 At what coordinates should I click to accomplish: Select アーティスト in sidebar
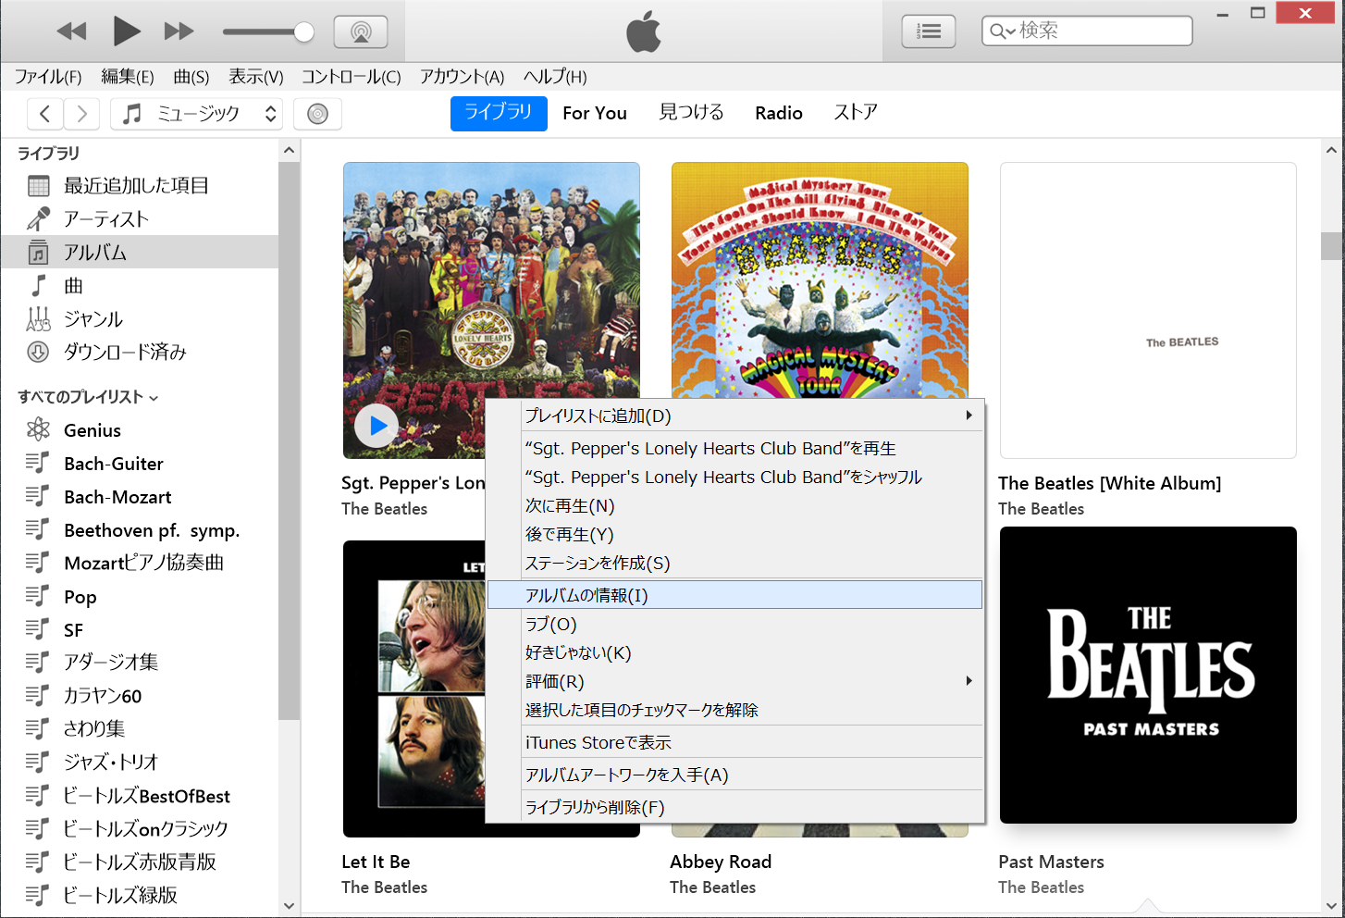click(x=139, y=219)
